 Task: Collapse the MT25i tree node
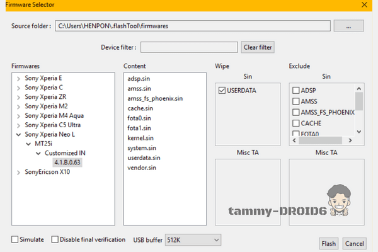tap(28, 144)
